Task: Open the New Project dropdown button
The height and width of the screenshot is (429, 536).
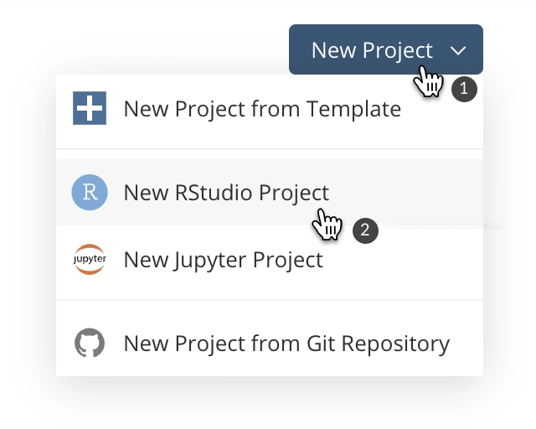Action: coord(386,49)
